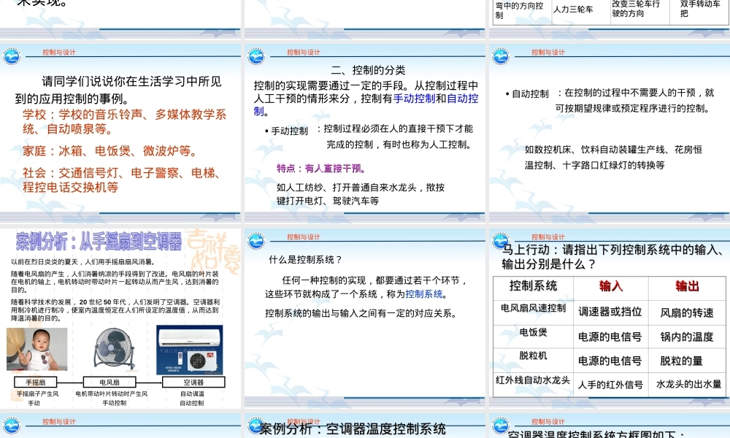The width and height of the screenshot is (730, 438).
Task: Click the 人力三轮车 cell in top table
Action: 573,9
